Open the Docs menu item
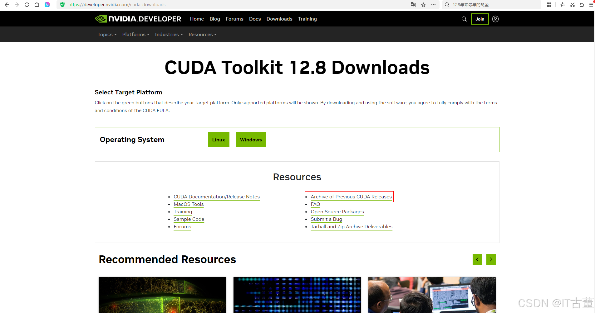 pos(255,19)
